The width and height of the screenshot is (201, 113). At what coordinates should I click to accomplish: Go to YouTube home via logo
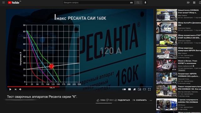point(14,3)
